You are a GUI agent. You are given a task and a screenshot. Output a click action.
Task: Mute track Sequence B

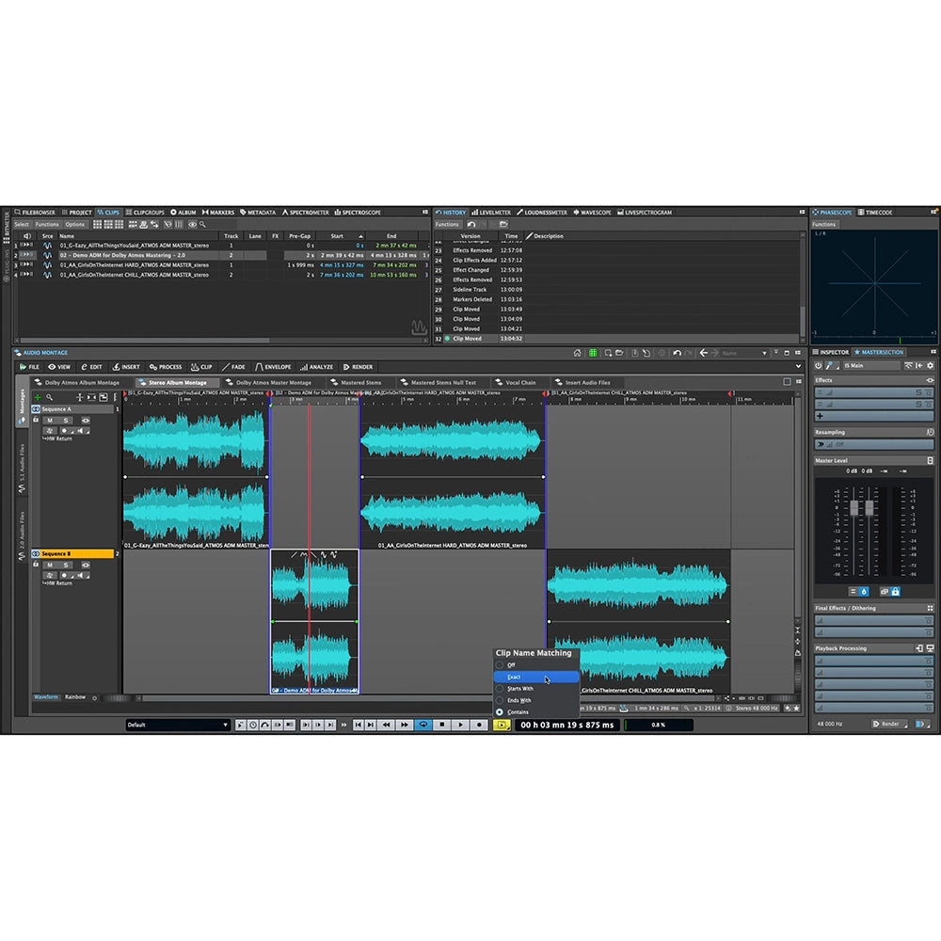tap(50, 564)
